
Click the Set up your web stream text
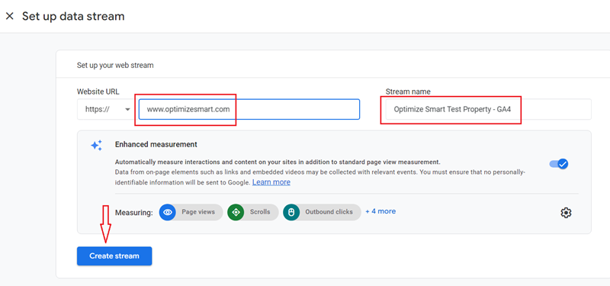coord(115,65)
